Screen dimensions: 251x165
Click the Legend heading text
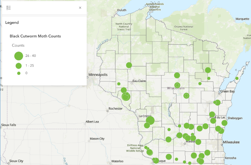pos(12,22)
